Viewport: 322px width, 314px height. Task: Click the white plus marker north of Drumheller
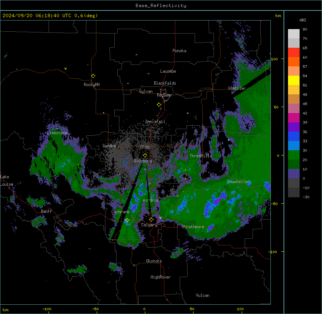coord(229,140)
